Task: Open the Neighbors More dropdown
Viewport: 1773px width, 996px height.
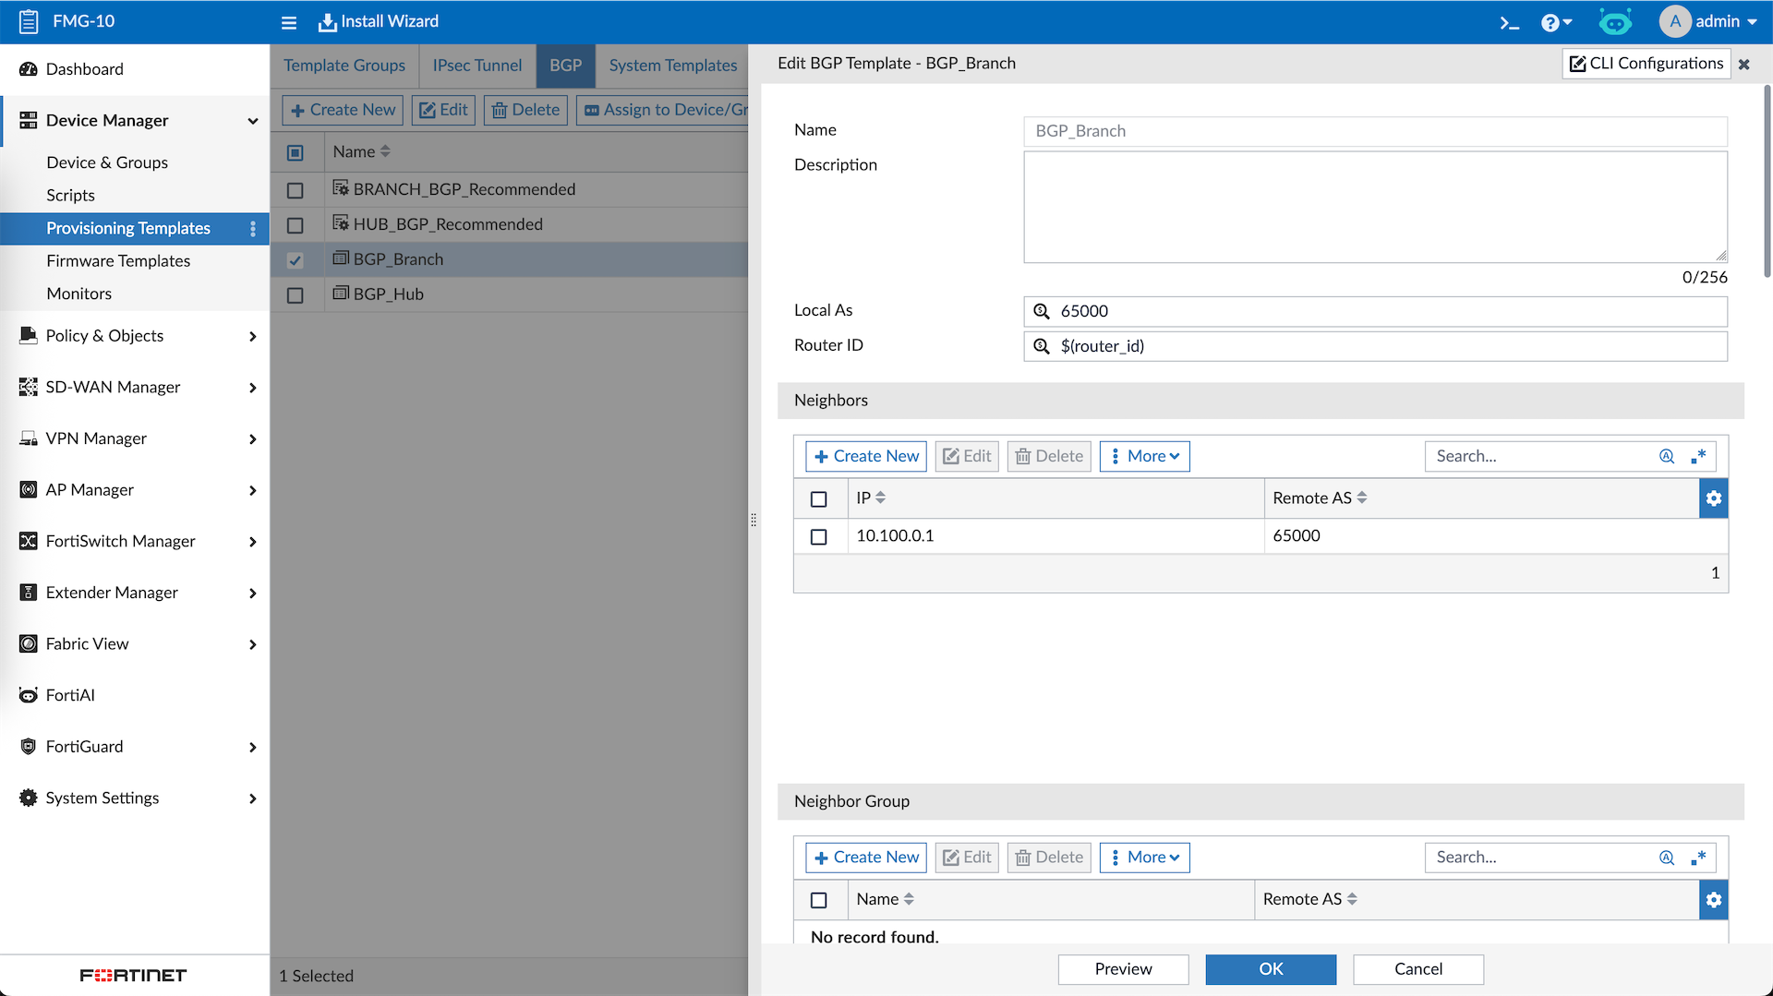Action: tap(1144, 456)
